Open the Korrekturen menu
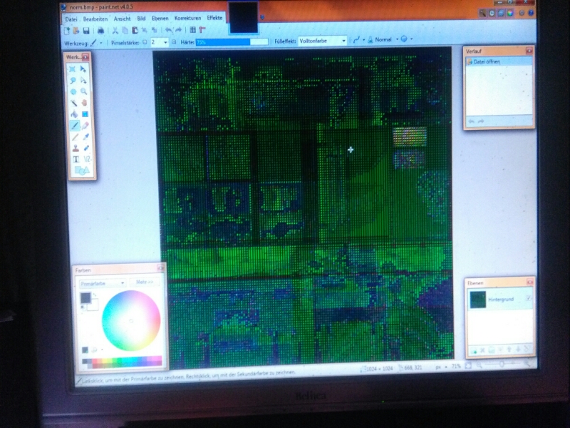The width and height of the screenshot is (570, 428). click(x=187, y=18)
